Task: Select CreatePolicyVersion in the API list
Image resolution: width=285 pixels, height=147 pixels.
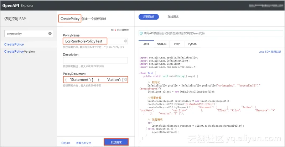Action: pyautogui.click(x=20, y=51)
